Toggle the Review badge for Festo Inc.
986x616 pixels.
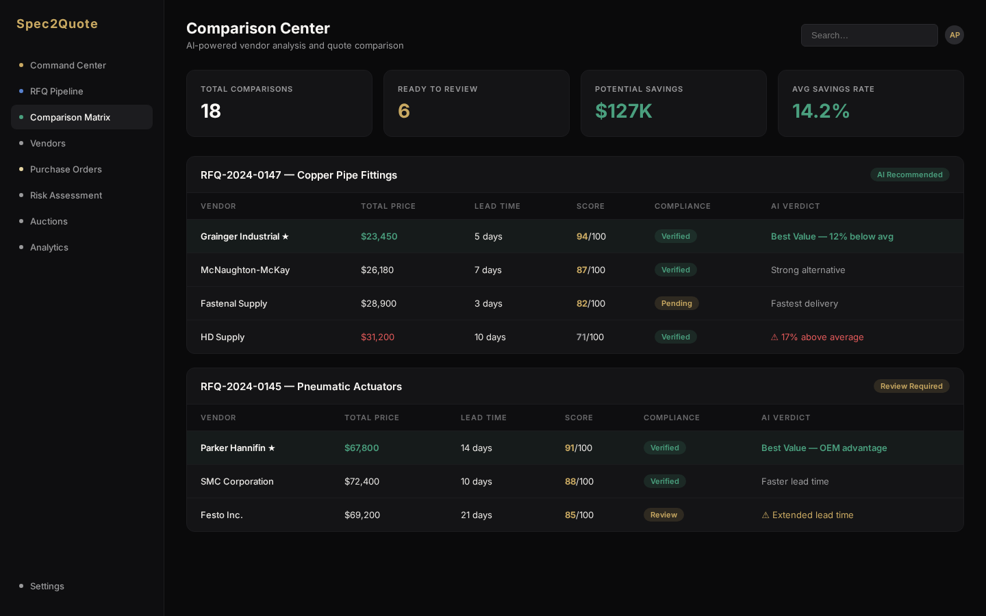click(663, 515)
